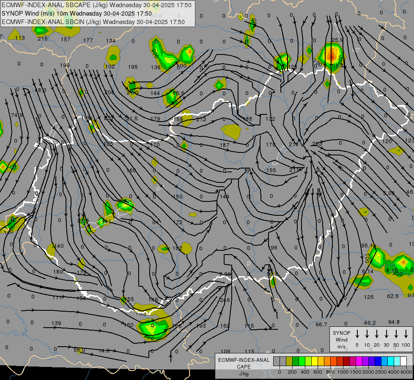This screenshot has width=414, height=380.
Task: Click the SBCIN title line at top
Action: [x=93, y=22]
